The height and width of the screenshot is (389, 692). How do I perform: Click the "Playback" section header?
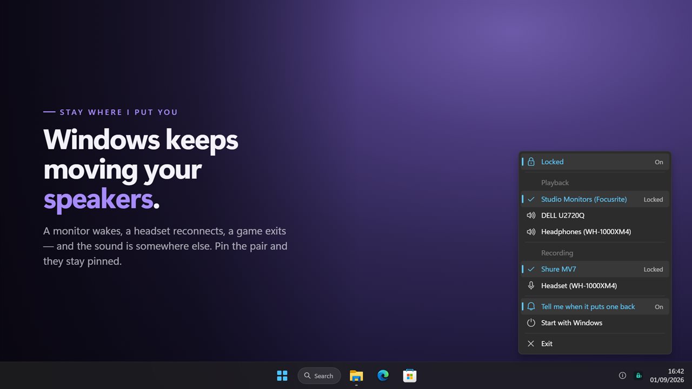click(x=555, y=183)
